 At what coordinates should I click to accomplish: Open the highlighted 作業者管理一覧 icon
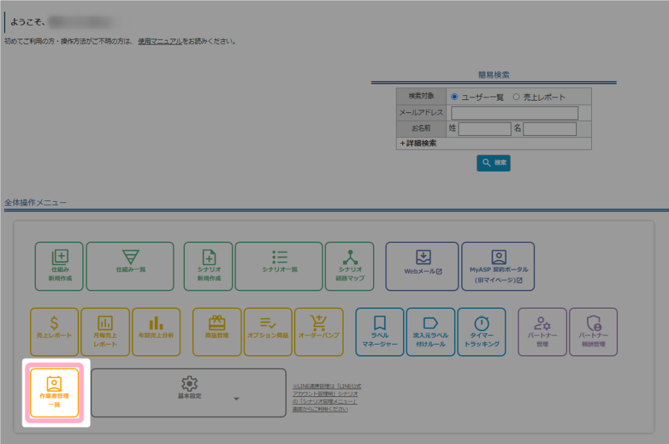[54, 393]
